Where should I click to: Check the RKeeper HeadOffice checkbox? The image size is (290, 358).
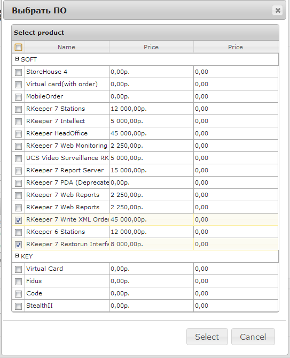click(x=19, y=134)
